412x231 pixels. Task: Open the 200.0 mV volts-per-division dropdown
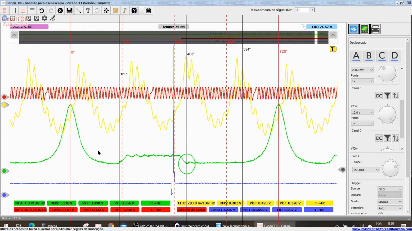pyautogui.click(x=362, y=70)
